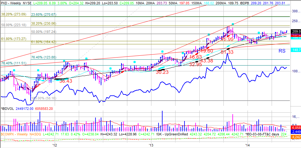Click the "61.80% (164.42)" Fibonacci label

[x=44, y=42]
